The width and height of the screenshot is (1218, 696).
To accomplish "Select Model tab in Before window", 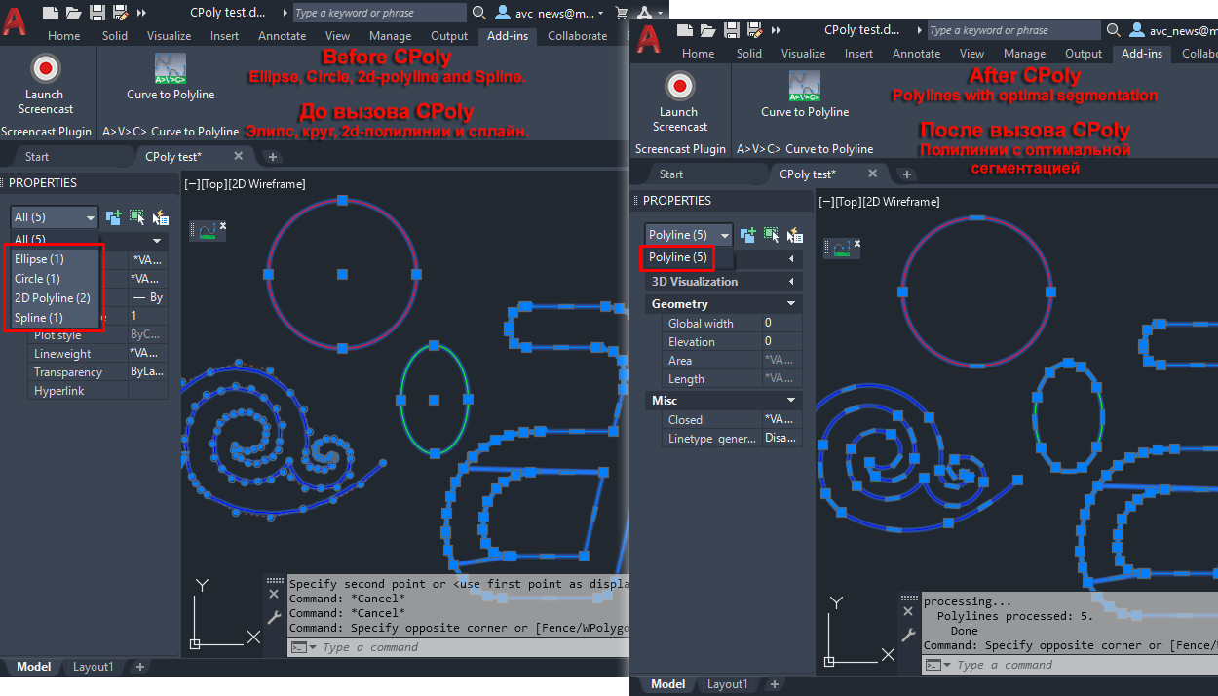I will tap(33, 667).
